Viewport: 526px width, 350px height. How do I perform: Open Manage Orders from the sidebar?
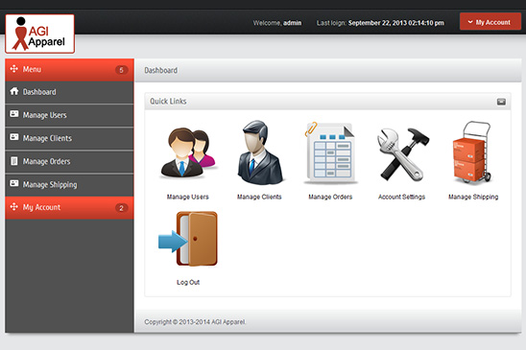coord(69,162)
